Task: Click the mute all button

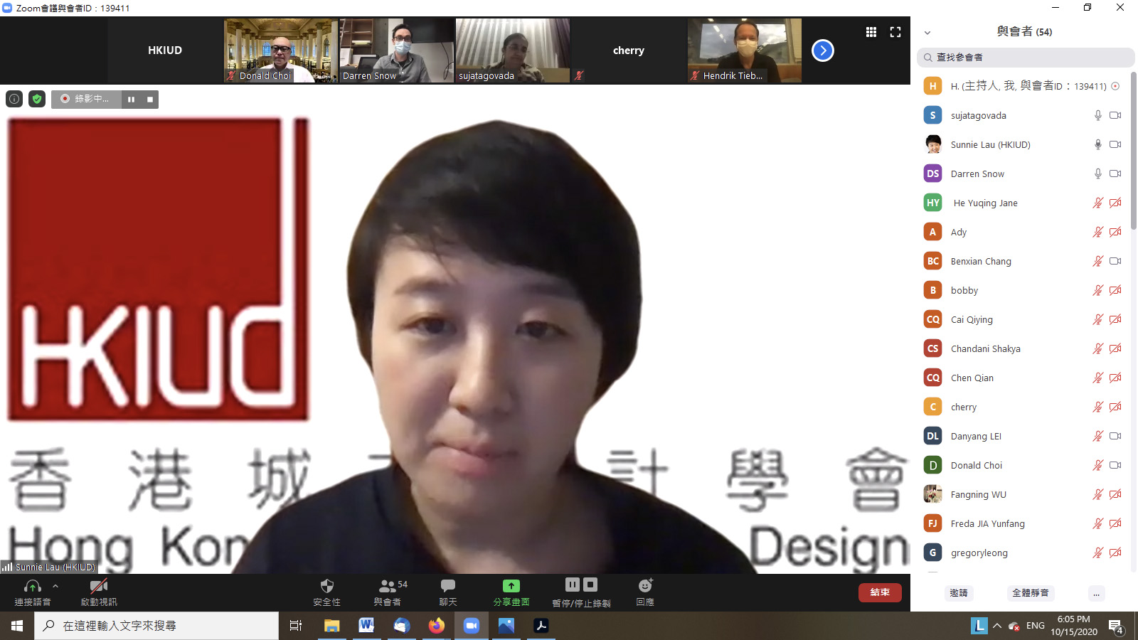Action: click(x=1030, y=593)
